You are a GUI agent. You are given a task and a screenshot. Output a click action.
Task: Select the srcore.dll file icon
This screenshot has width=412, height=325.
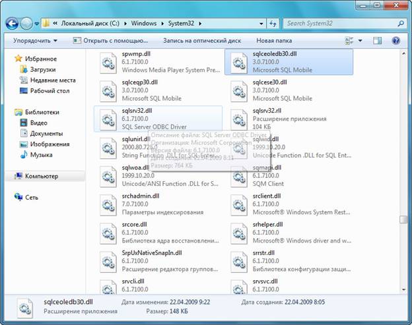pos(108,233)
